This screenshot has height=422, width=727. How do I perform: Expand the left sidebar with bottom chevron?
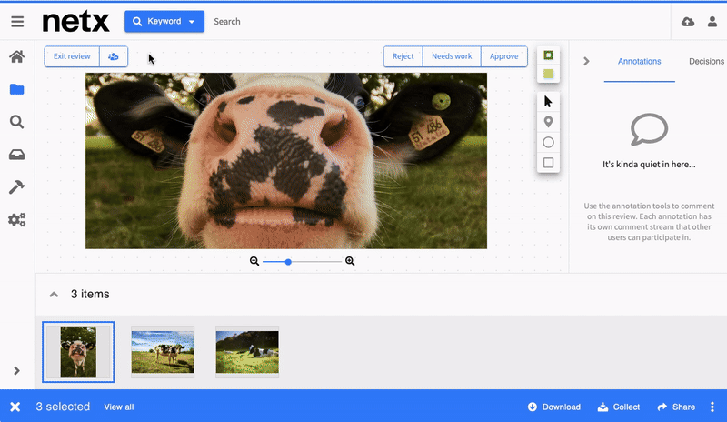[16, 371]
